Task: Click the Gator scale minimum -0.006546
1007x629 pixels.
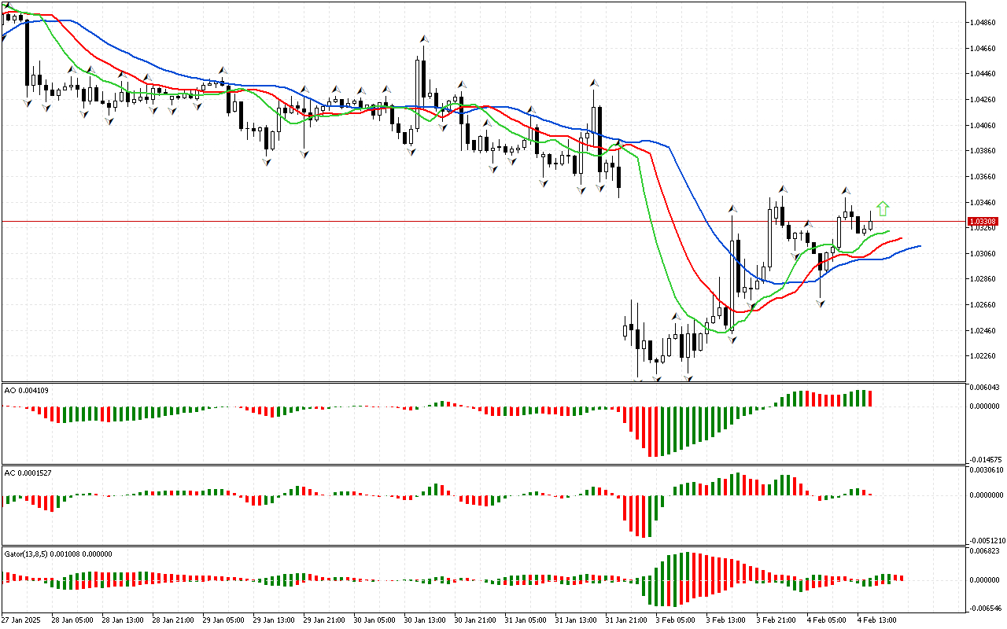Action: tap(986, 608)
